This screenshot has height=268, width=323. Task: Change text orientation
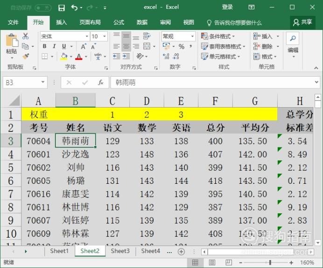(x=140, y=56)
